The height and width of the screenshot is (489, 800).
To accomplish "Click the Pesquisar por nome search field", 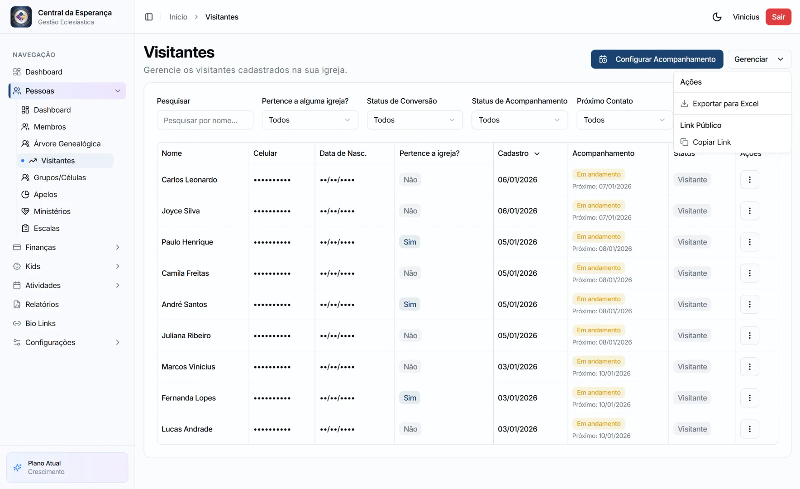I will tap(205, 120).
